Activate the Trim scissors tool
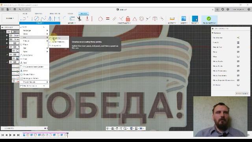This screenshot has width=252, height=142. pyautogui.click(x=79, y=19)
